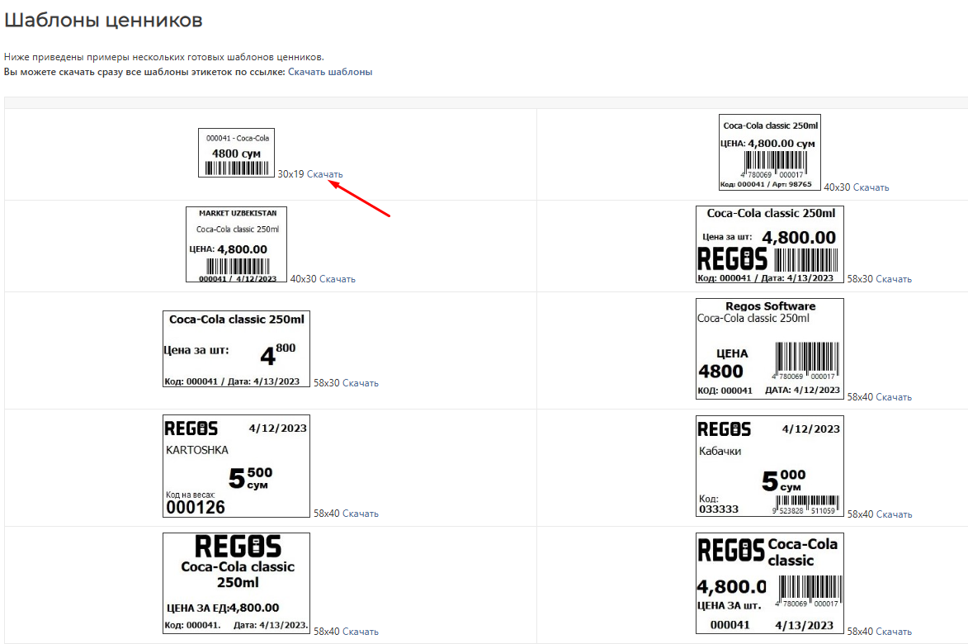Click the 58x30 label image with large REGOS logo
Image resolution: width=968 pixels, height=644 pixels.
click(x=770, y=245)
